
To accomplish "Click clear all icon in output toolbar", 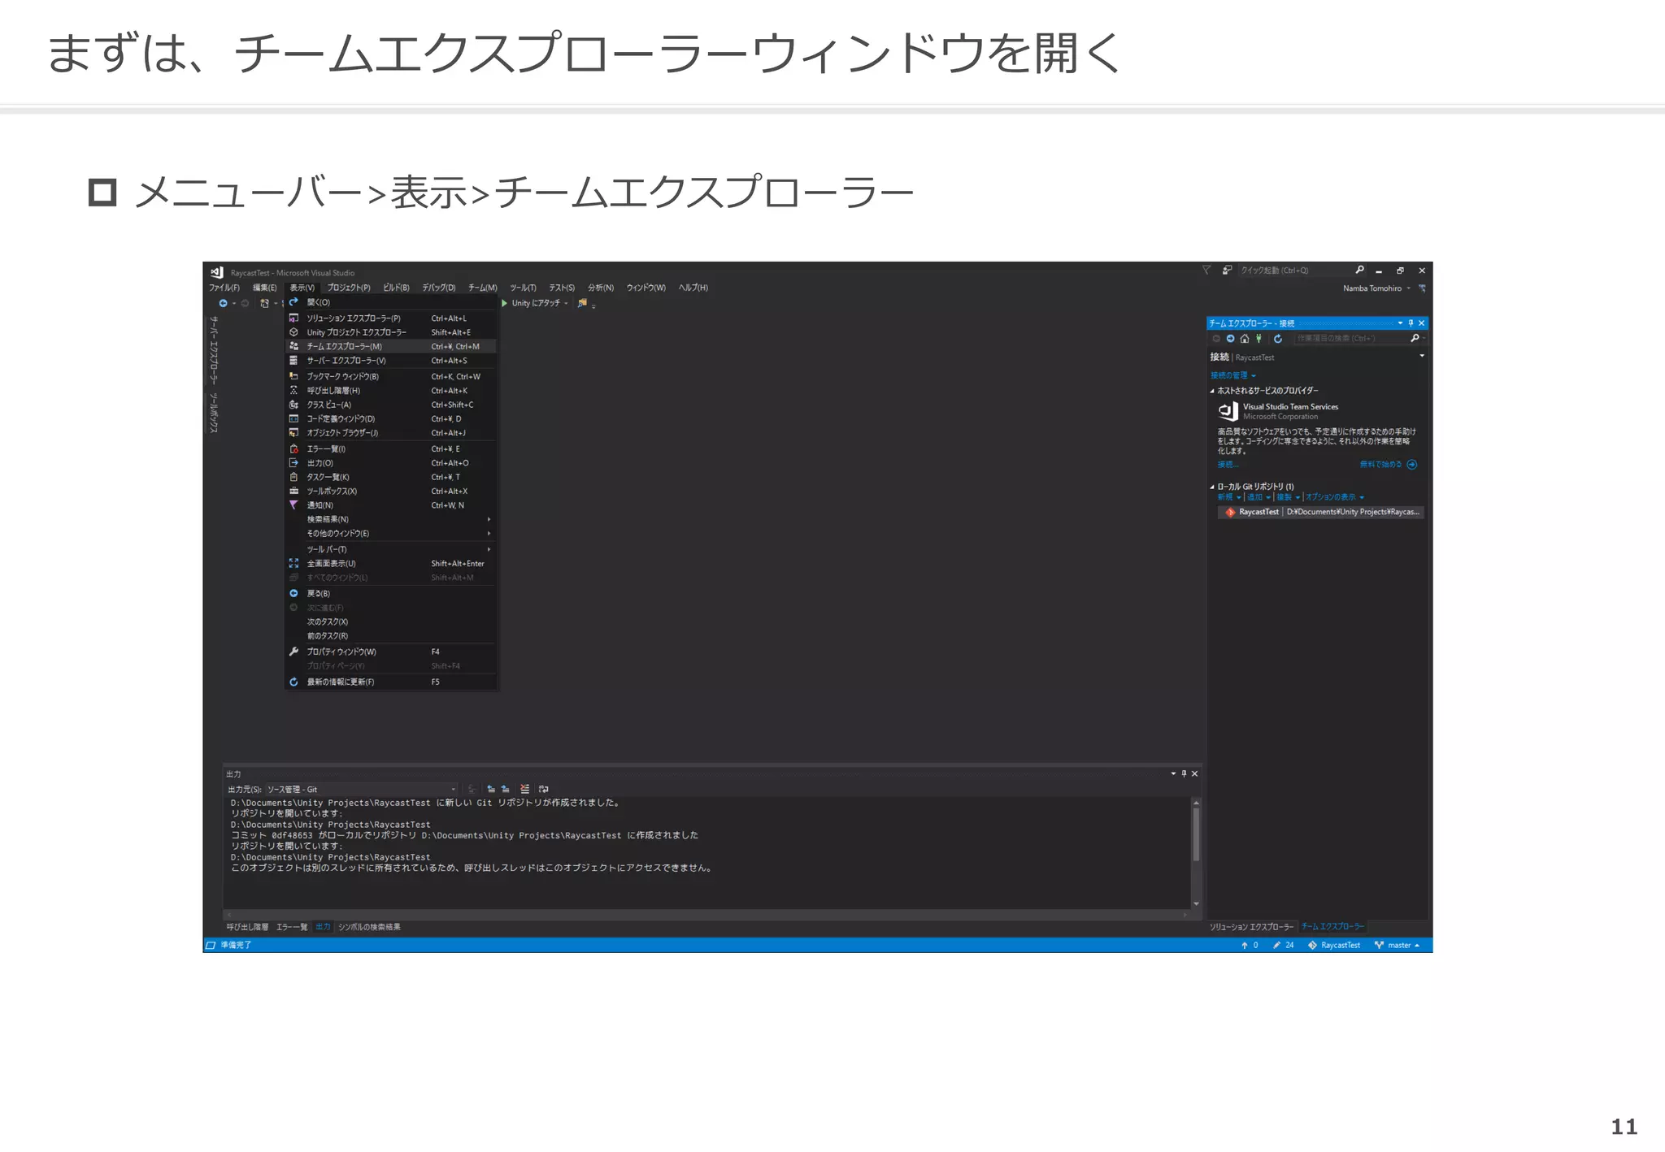I will pos(524,789).
